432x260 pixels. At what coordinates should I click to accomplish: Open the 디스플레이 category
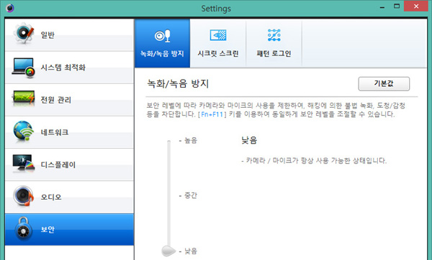pyautogui.click(x=69, y=164)
